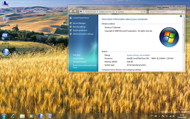Open Windows Explorer folder icon in taskbar
This screenshot has width=190, height=119.
tap(22, 116)
